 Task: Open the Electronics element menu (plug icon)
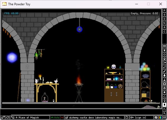click(164, 50)
